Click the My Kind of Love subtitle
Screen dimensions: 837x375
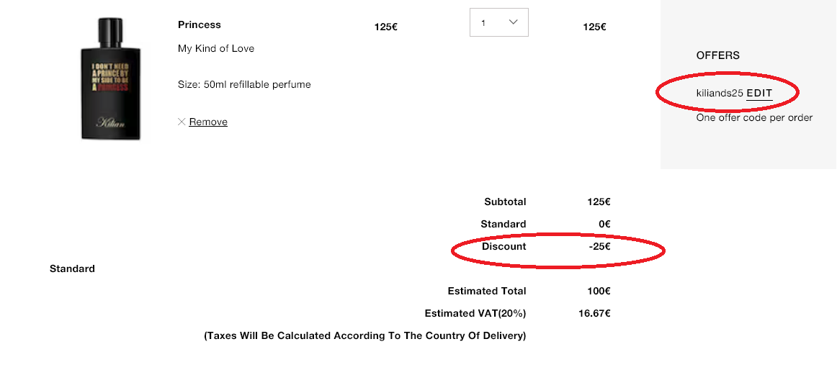pos(216,48)
